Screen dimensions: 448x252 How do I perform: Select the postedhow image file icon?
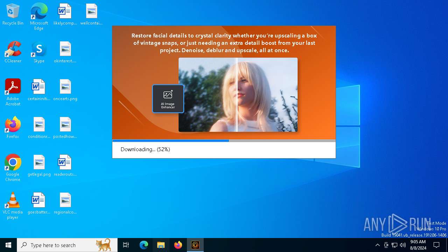65,128
